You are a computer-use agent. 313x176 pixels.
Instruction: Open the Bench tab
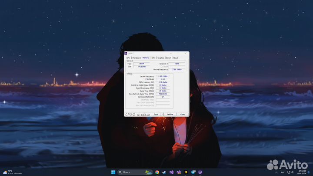coord(169,58)
